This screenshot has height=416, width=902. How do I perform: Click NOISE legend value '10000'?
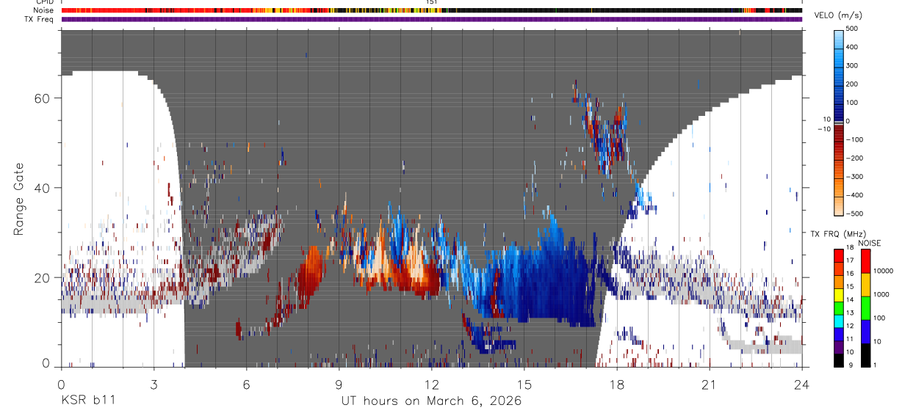pyautogui.click(x=883, y=271)
